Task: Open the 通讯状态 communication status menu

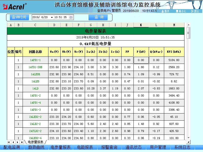Action: click(134, 147)
